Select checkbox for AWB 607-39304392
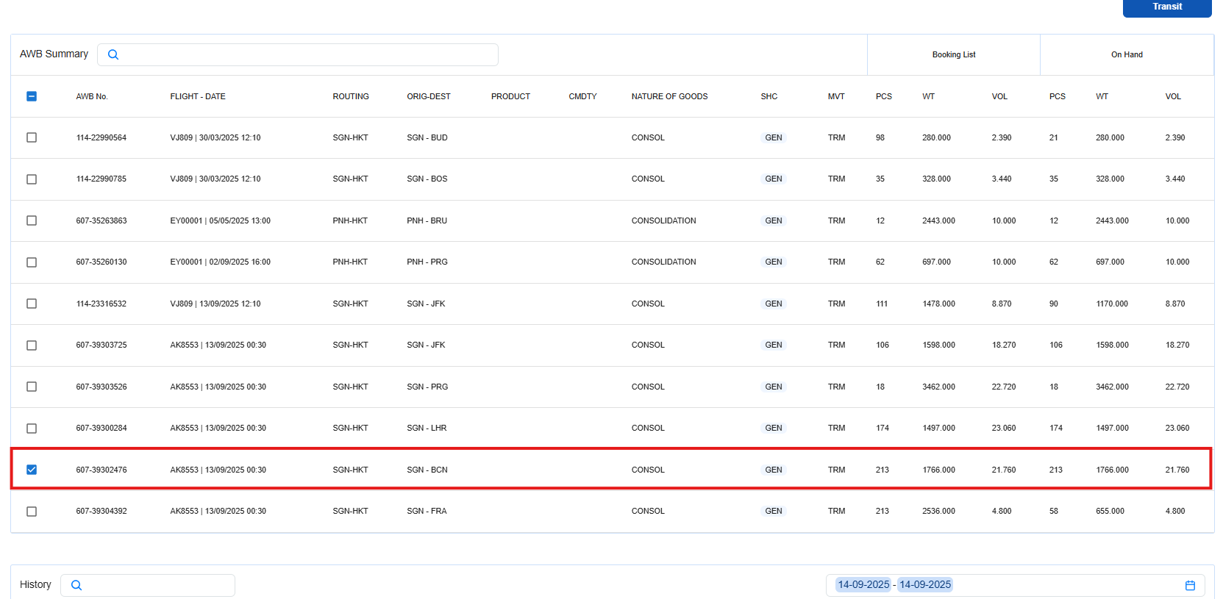This screenshot has width=1223, height=599. pyautogui.click(x=32, y=512)
